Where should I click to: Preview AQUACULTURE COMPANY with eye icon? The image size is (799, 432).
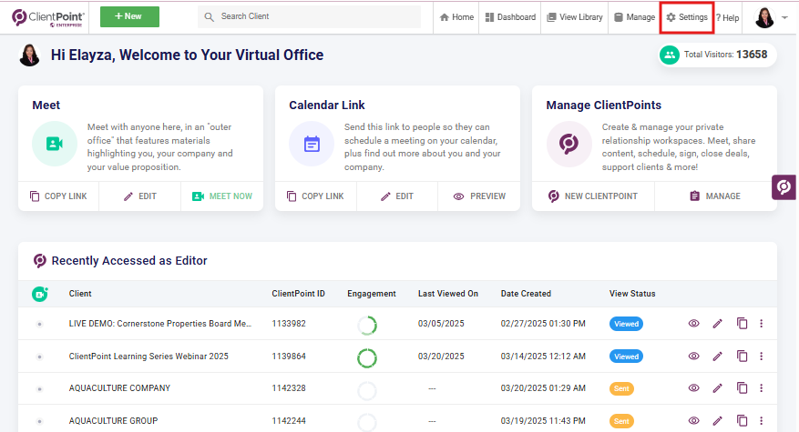coord(693,388)
